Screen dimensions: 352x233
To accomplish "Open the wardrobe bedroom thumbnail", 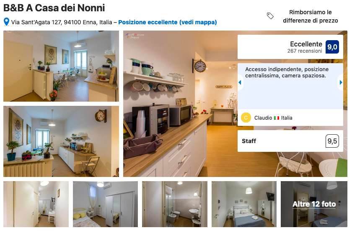I will coord(105,204).
